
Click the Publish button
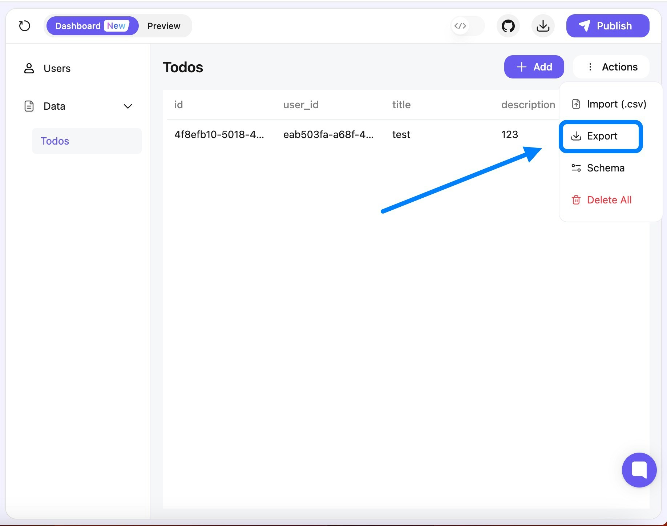607,26
